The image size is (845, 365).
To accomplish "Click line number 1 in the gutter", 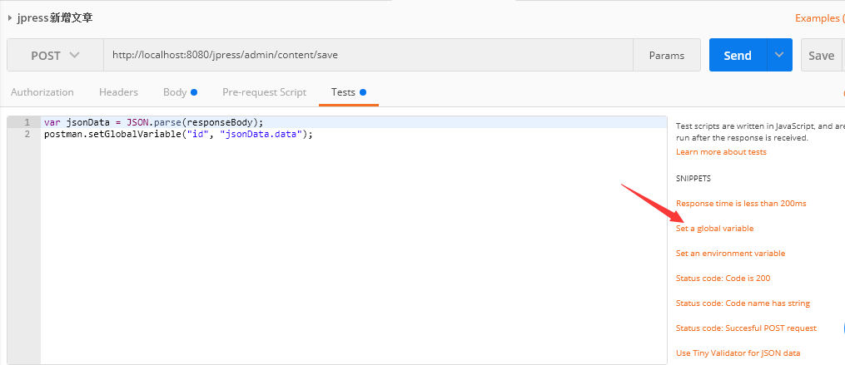I will (x=27, y=122).
